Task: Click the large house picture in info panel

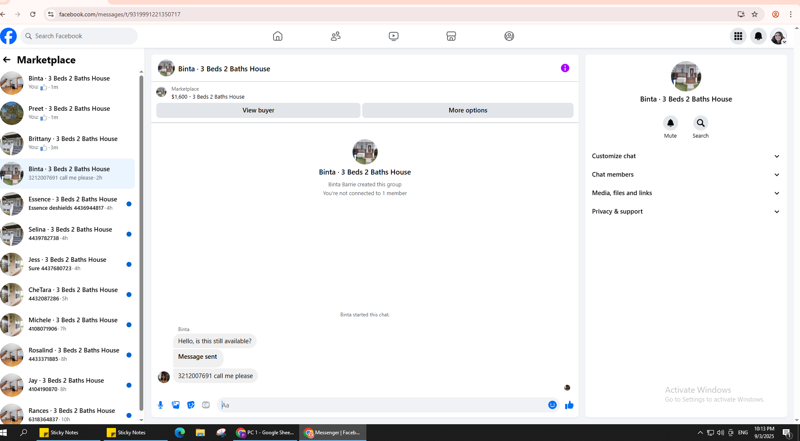Action: (x=686, y=76)
